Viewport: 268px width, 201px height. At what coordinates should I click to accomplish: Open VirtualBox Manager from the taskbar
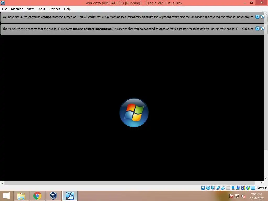click(x=53, y=196)
